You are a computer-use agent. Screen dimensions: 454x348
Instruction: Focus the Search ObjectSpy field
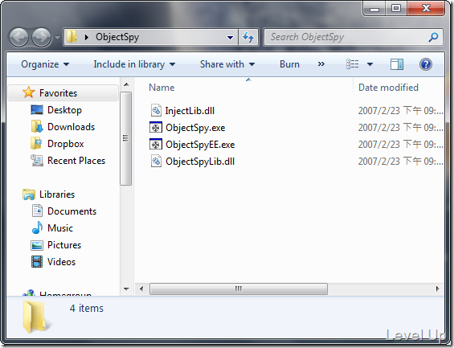point(354,37)
